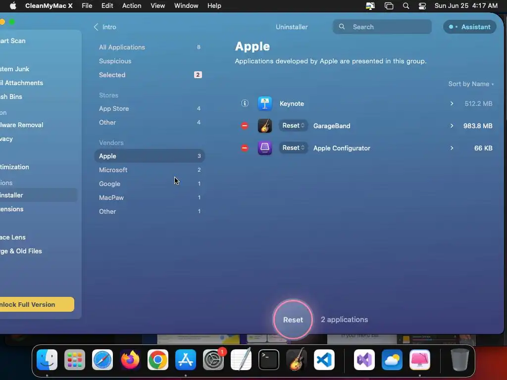Select Microsoft vendor
The width and height of the screenshot is (507, 380).
150,170
